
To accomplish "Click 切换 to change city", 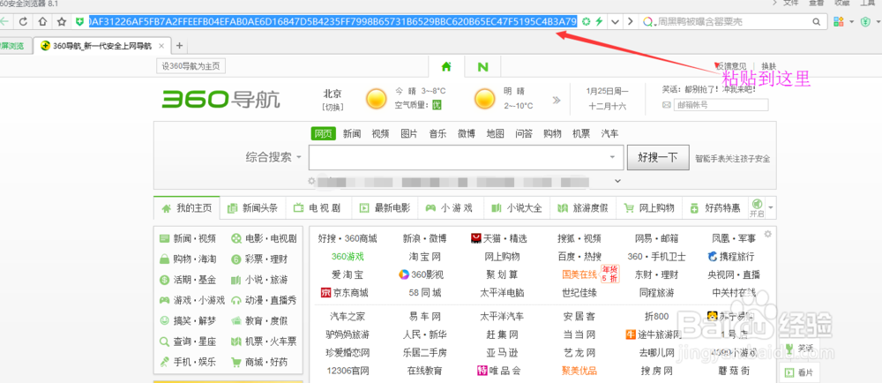I will 333,107.
